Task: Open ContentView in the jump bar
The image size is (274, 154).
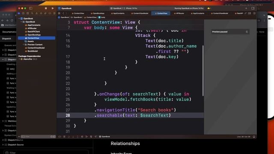Action: (90, 17)
